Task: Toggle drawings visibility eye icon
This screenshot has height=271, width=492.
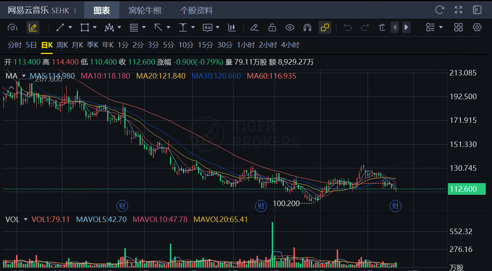Action: [x=290, y=28]
